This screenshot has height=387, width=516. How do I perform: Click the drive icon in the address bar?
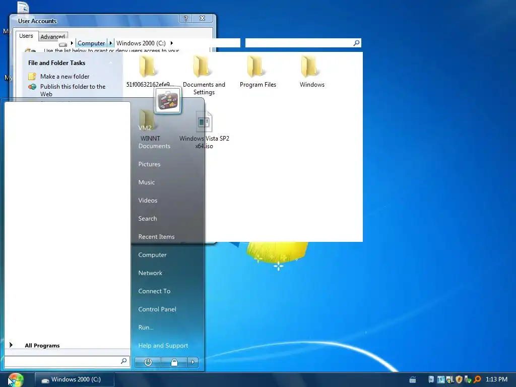(63, 44)
